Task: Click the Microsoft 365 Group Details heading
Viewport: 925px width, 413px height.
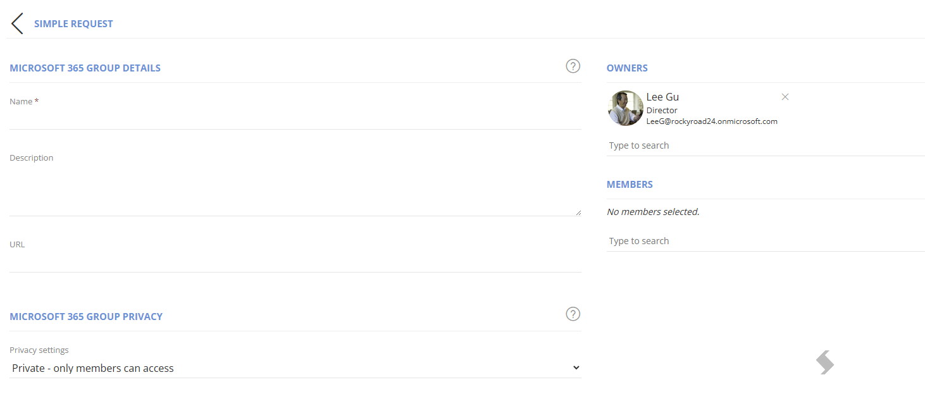Action: pyautogui.click(x=85, y=68)
